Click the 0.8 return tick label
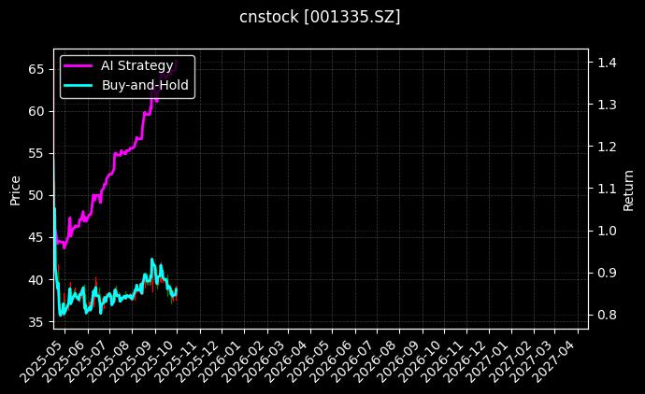 pos(607,315)
